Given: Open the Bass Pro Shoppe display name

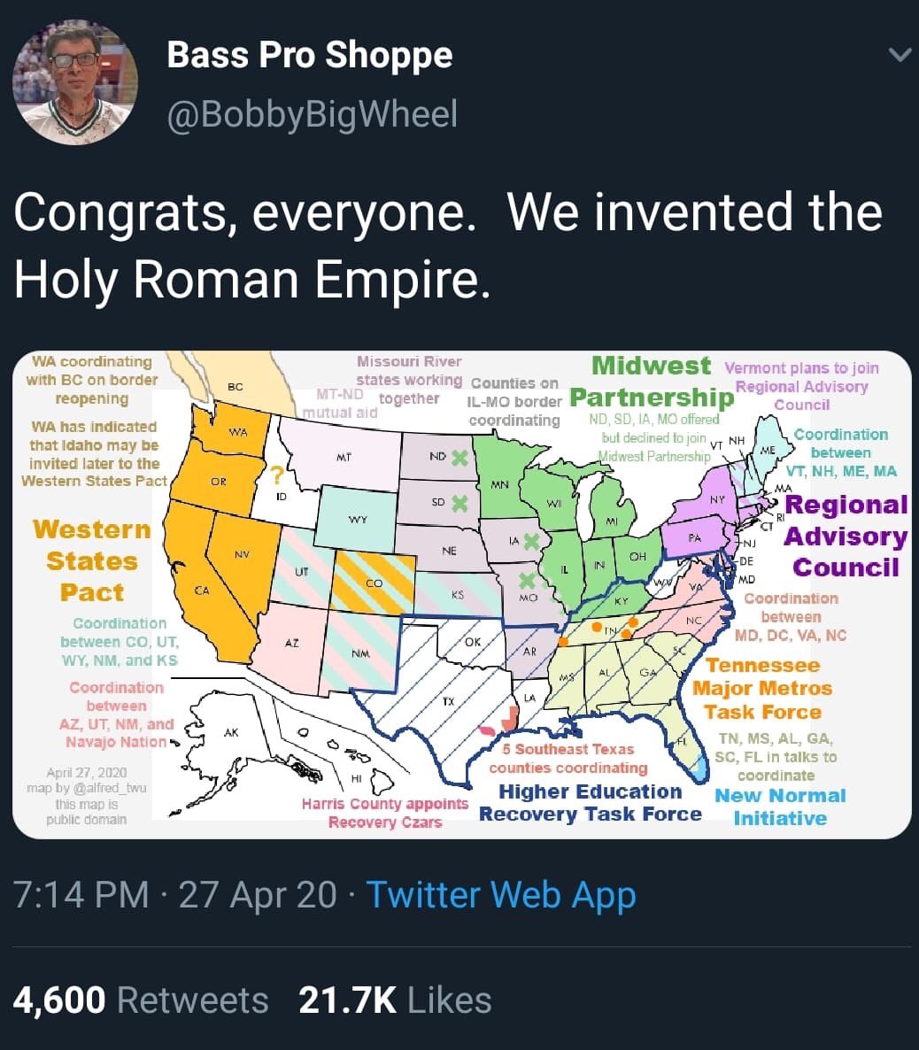Looking at the screenshot, I should 310,55.
